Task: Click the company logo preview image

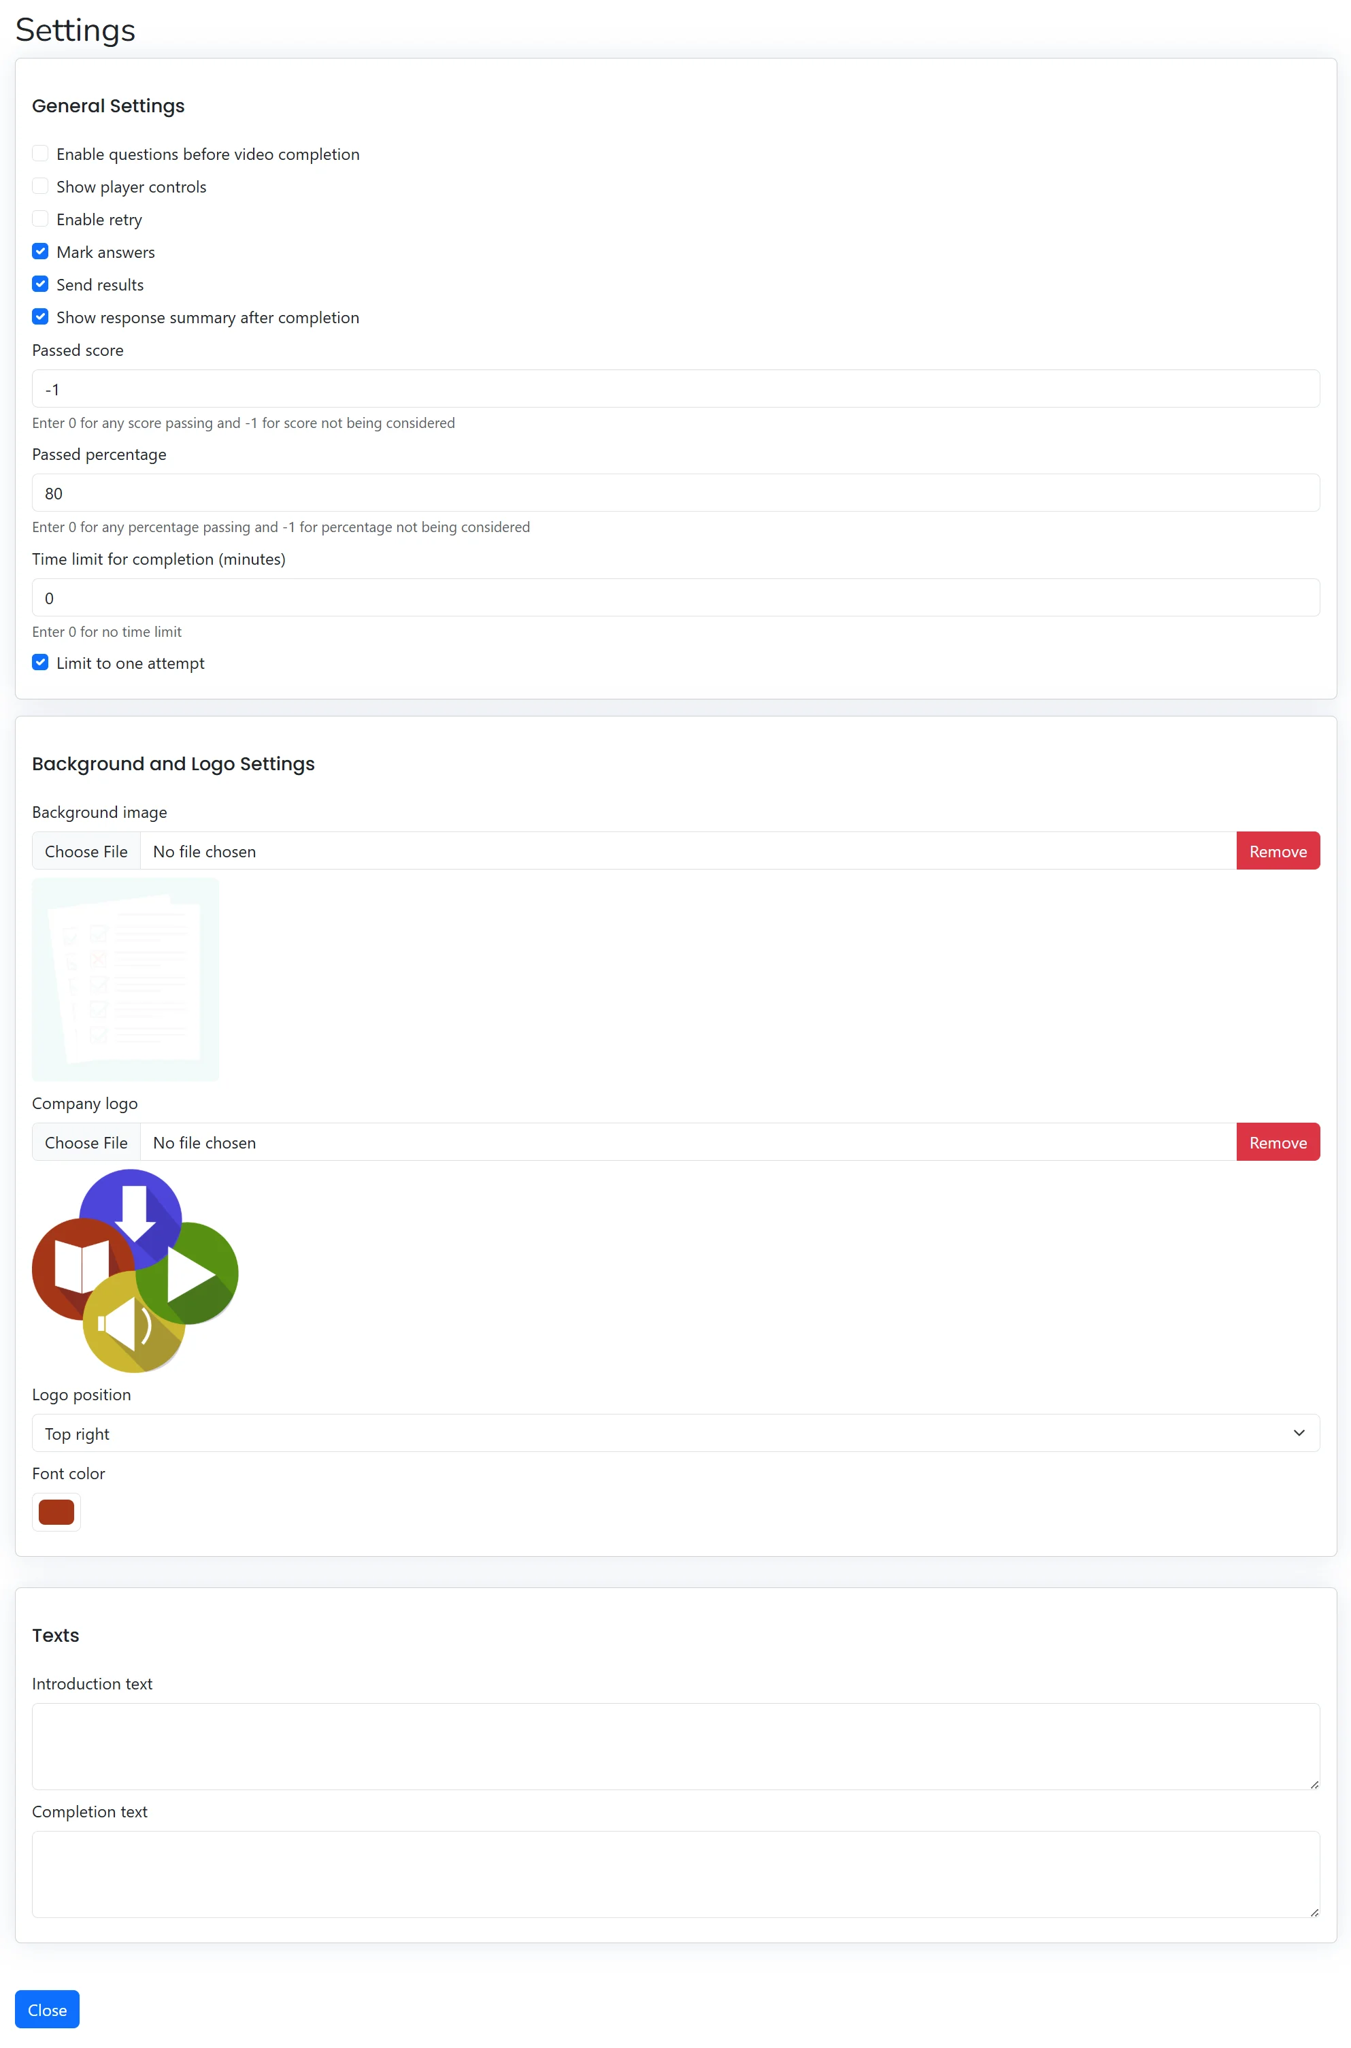Action: click(x=135, y=1271)
